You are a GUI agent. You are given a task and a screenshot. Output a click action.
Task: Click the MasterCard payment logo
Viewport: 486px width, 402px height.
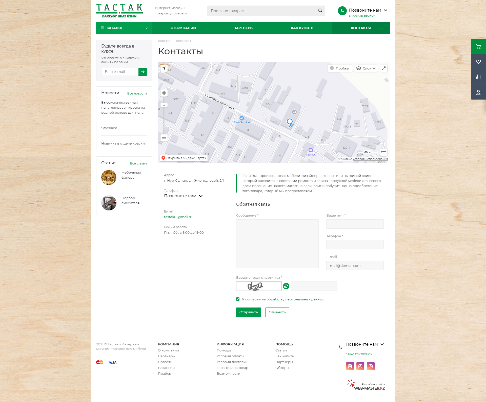coord(100,362)
